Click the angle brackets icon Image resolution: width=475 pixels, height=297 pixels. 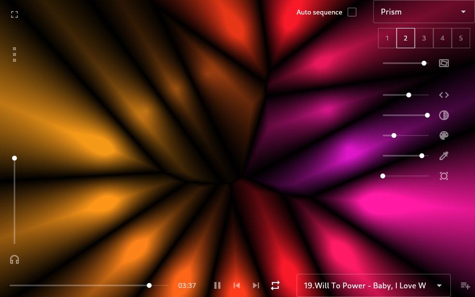point(444,95)
